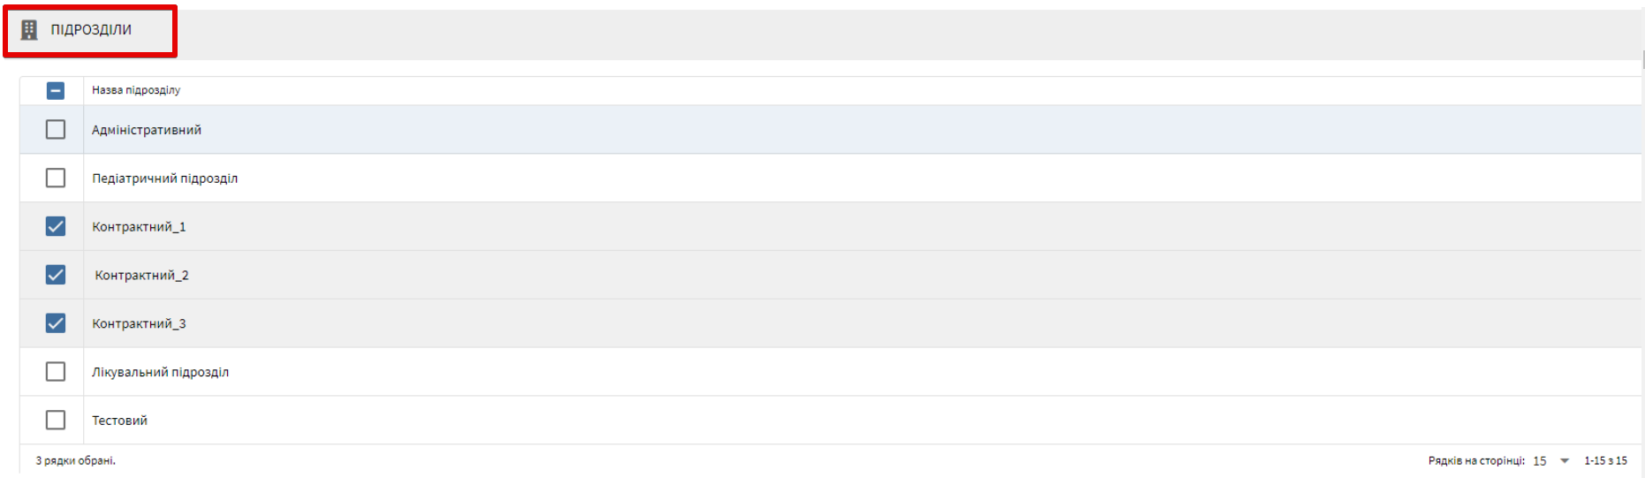Click the rows per page dropdown arrow
Screen dimensions: 1645x478
[x=1565, y=461]
